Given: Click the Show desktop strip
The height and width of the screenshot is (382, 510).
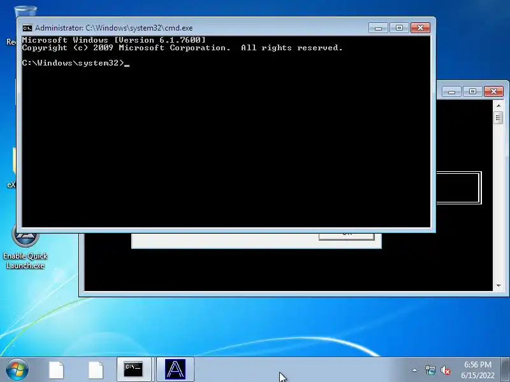Looking at the screenshot, I should (x=505, y=369).
